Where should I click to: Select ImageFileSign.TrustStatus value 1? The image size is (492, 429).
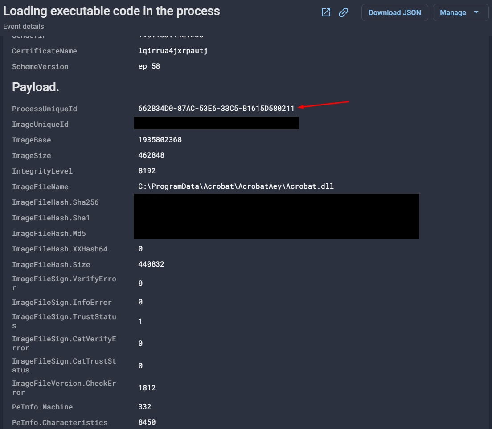tap(140, 321)
